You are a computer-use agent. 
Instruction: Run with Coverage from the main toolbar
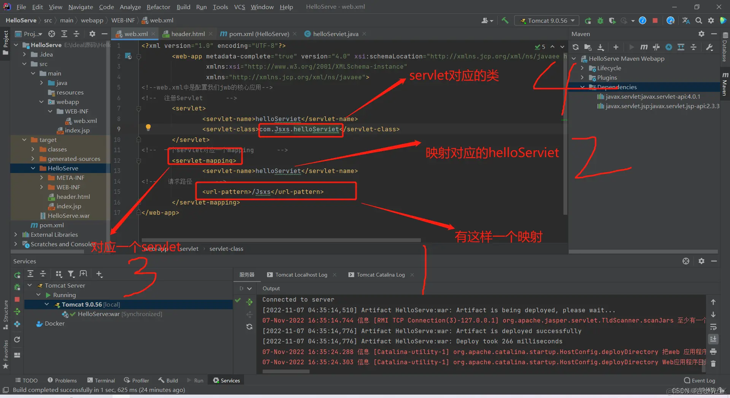[612, 20]
